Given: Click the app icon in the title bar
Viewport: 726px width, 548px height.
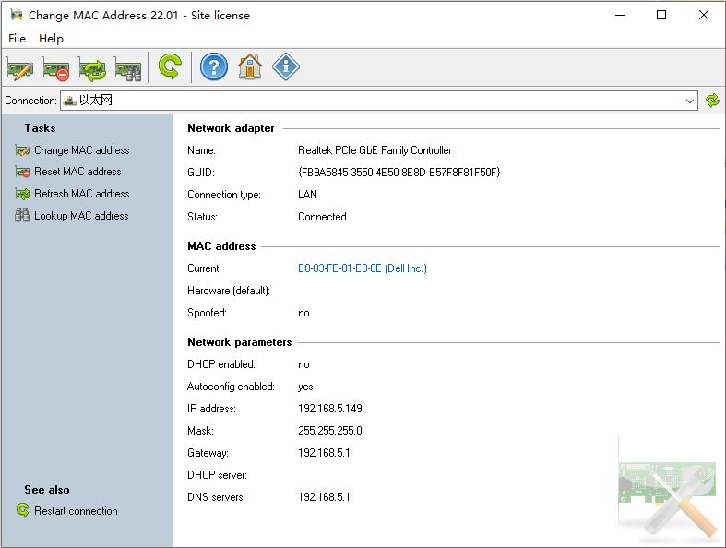Looking at the screenshot, I should (x=17, y=15).
